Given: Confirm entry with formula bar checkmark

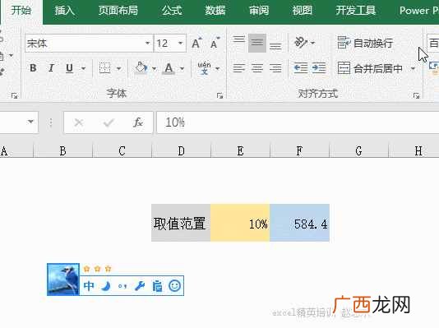Looking at the screenshot, I should pos(109,122).
